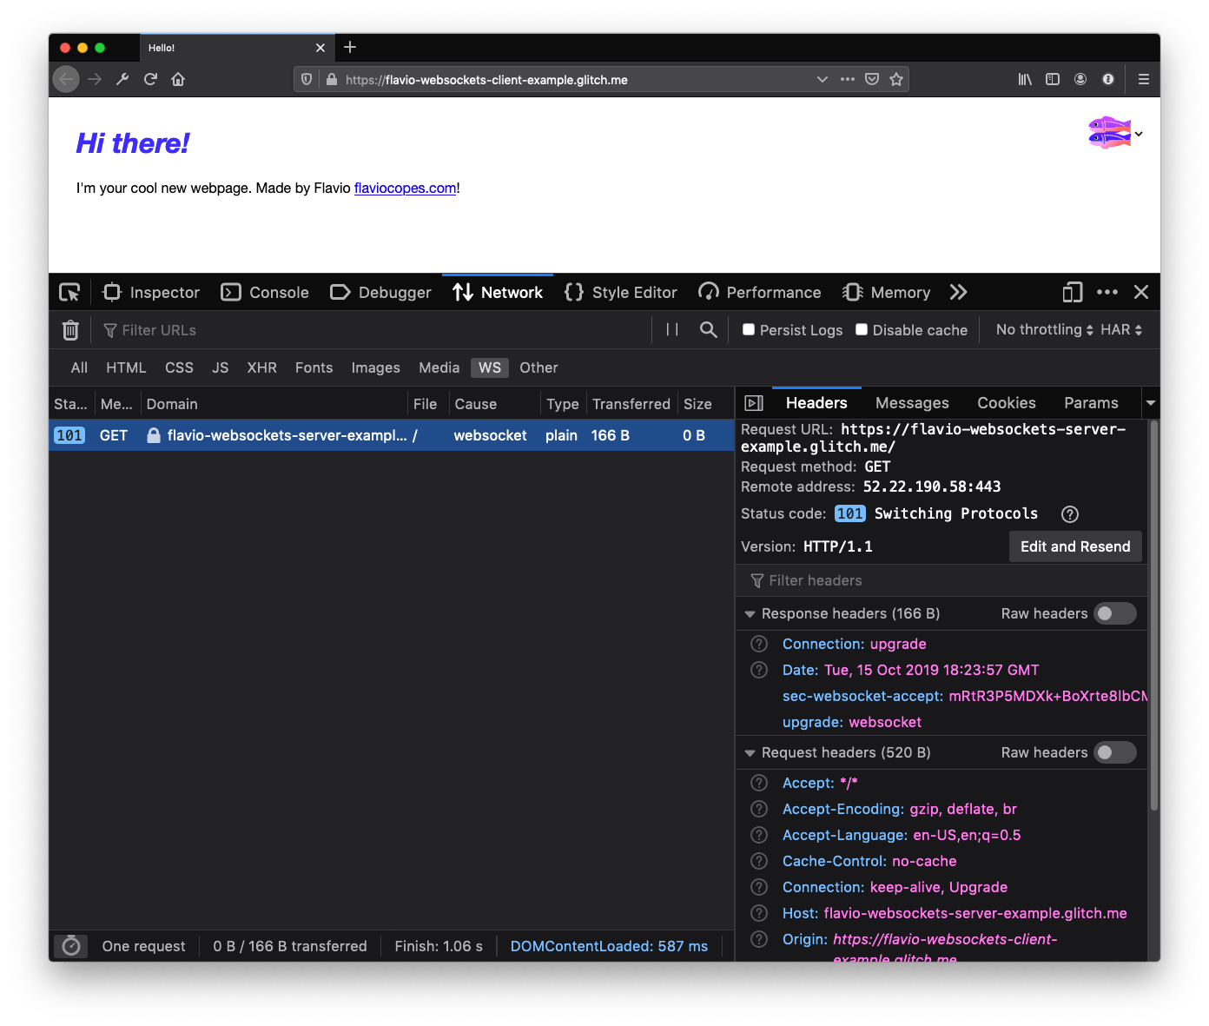This screenshot has height=1026, width=1209.
Task: Check the Disable cache option
Action: click(x=861, y=330)
